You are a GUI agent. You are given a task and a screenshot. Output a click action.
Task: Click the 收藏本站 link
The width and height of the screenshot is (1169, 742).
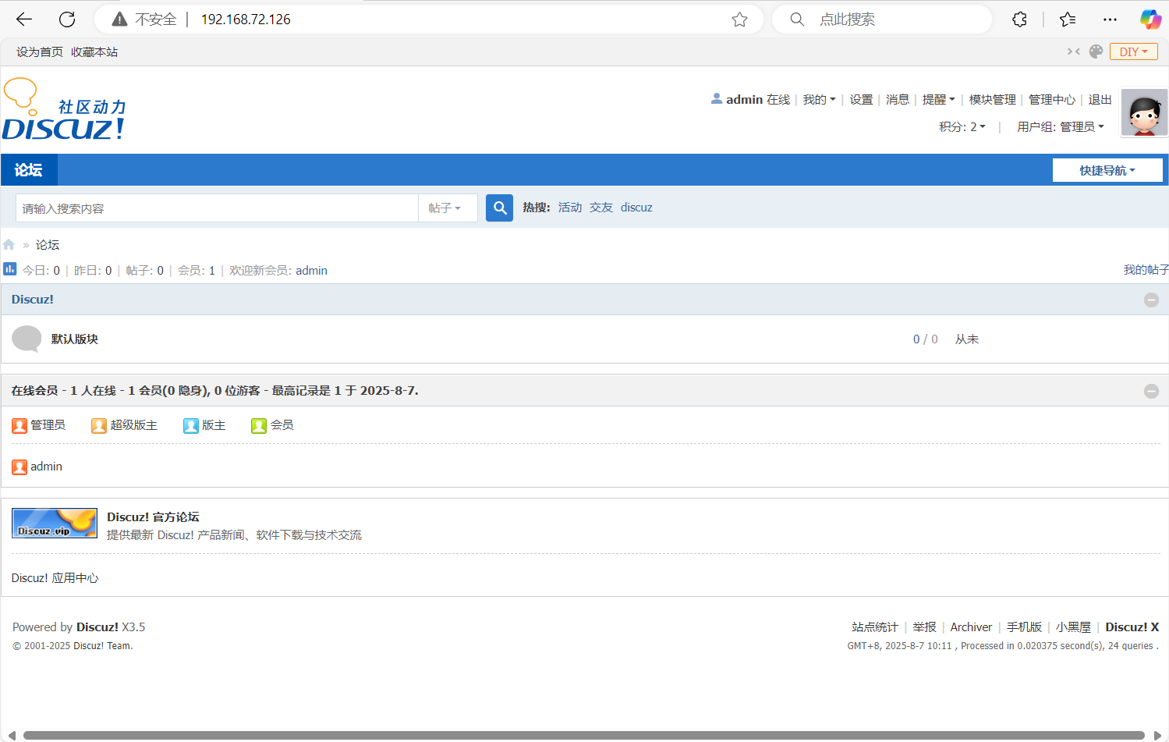pyautogui.click(x=94, y=51)
